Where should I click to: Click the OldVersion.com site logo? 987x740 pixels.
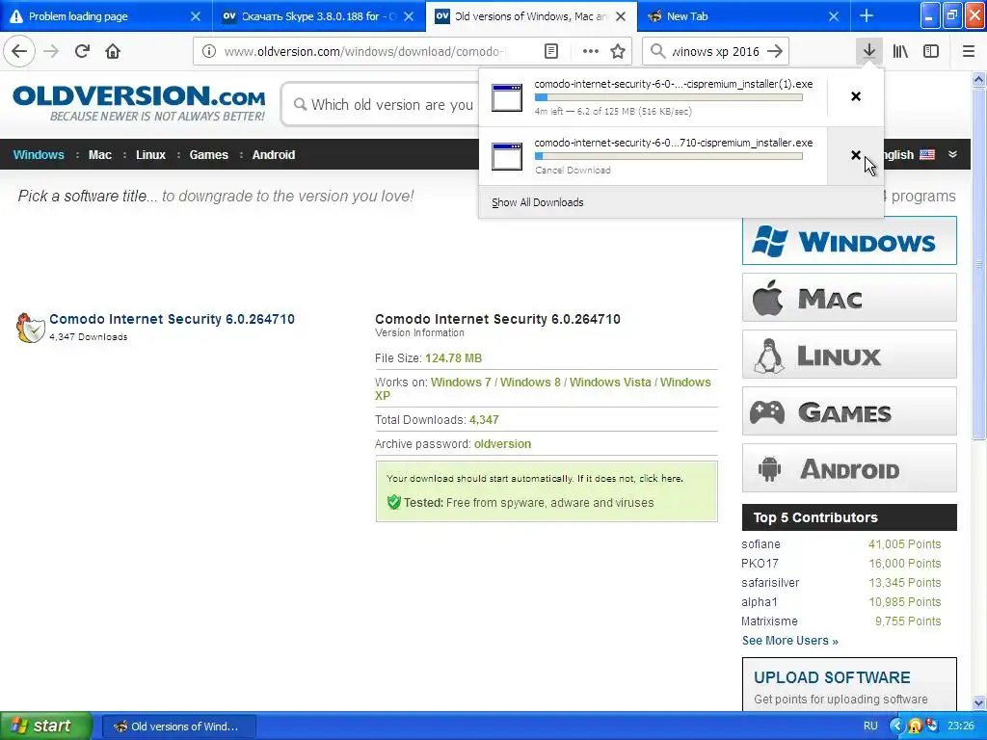(139, 103)
